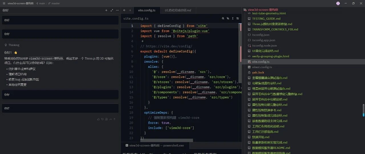Give thumbs up to the assistant reply

pos(98,119)
